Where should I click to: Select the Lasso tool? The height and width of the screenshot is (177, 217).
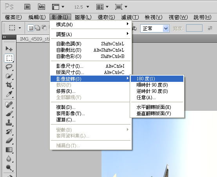9,67
